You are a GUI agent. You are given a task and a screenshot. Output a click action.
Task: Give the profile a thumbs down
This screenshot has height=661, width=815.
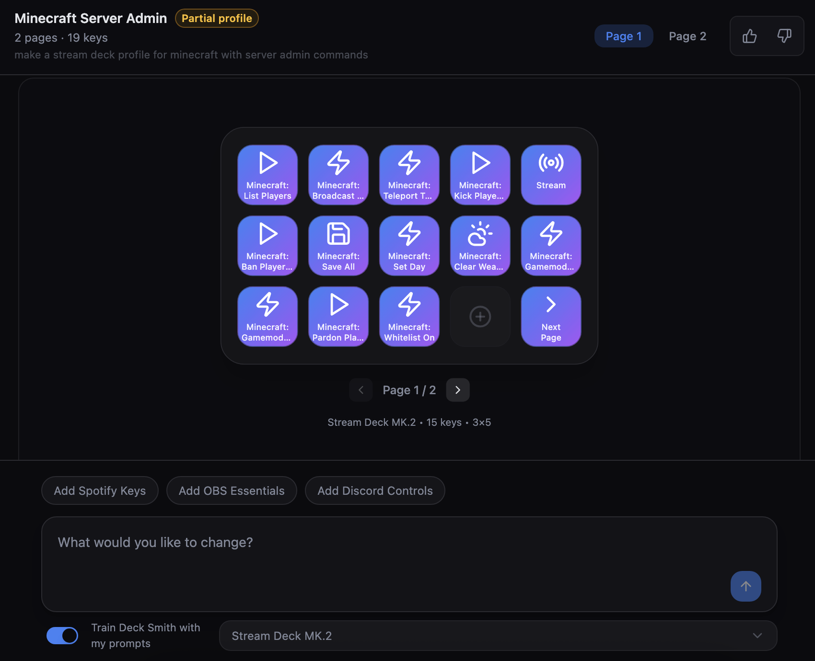click(x=785, y=36)
